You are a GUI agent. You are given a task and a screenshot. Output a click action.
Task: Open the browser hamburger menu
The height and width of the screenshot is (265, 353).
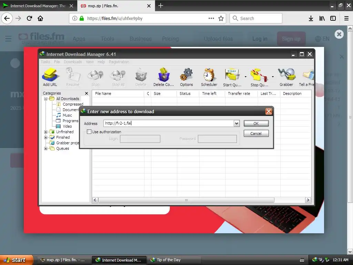click(346, 19)
